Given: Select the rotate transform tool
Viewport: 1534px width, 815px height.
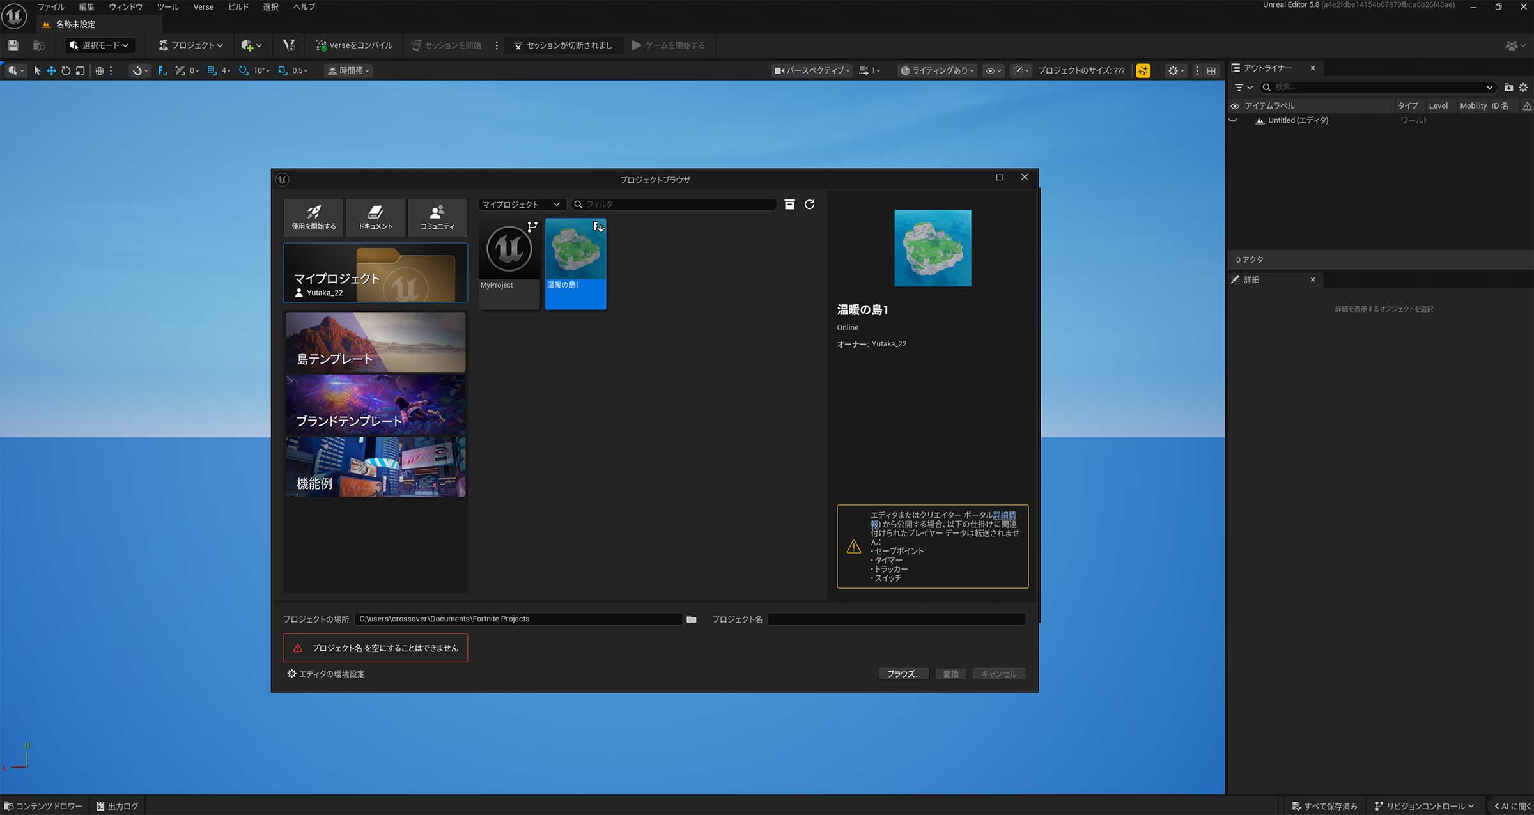Looking at the screenshot, I should point(66,71).
